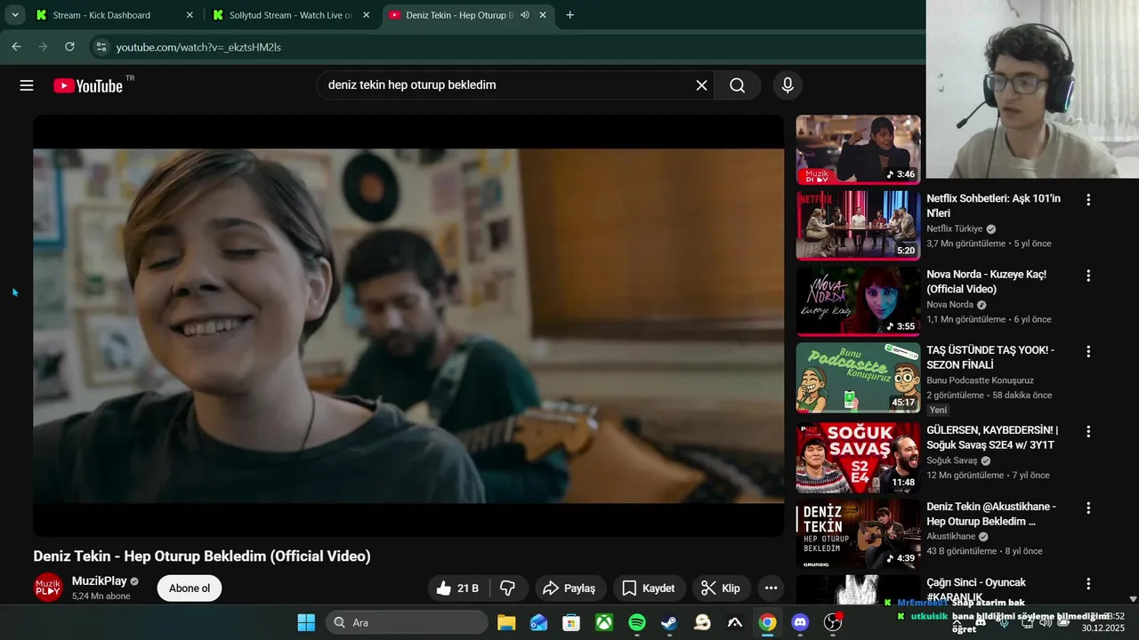Click the video title text

coord(202,556)
